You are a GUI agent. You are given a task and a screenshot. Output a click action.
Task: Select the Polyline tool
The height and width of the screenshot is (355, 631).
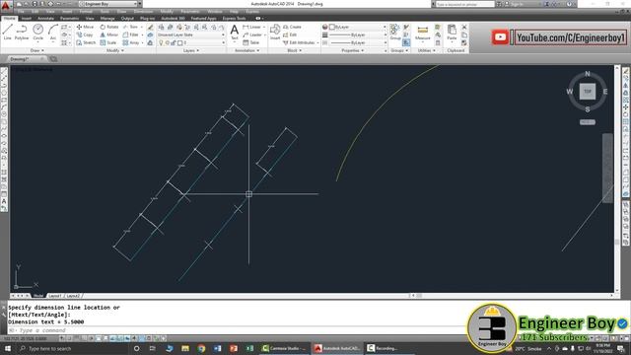pos(22,32)
